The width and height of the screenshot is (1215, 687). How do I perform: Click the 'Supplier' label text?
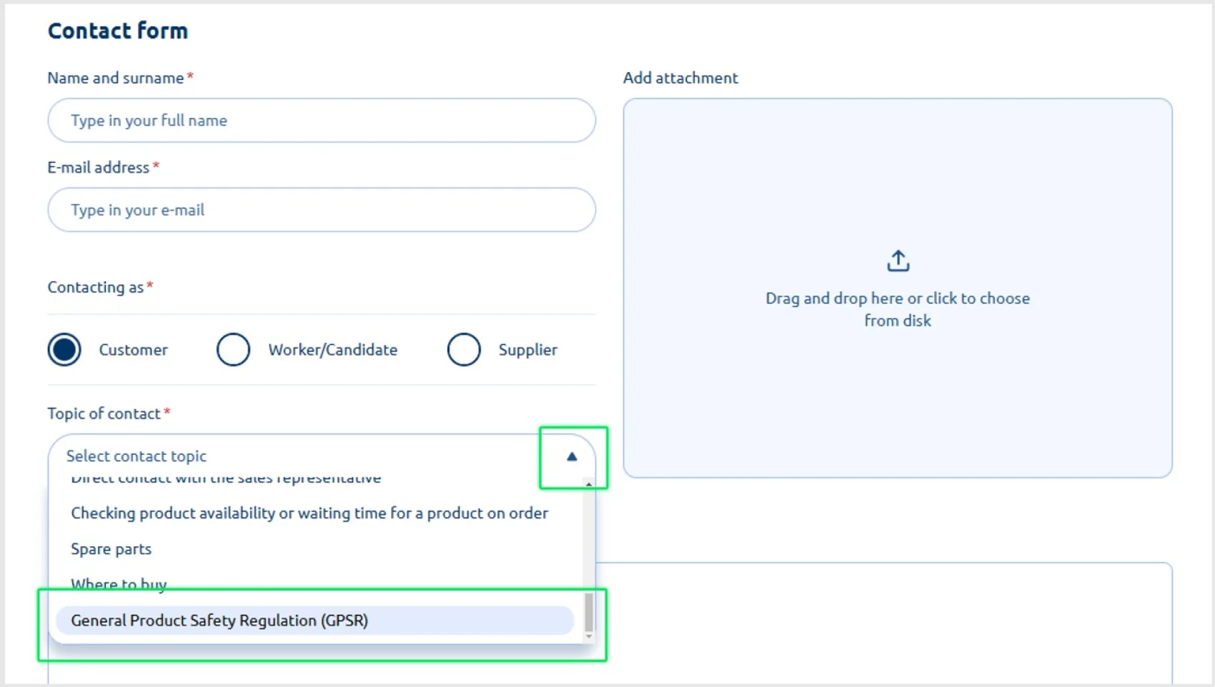tap(527, 350)
